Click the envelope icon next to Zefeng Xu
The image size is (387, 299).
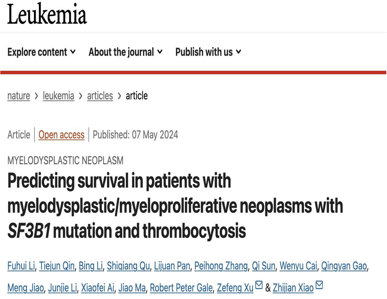click(x=259, y=285)
